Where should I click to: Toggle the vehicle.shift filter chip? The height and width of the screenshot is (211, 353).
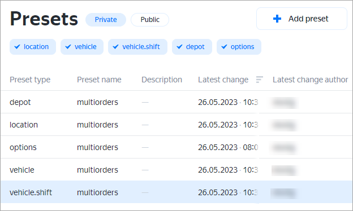(x=137, y=47)
